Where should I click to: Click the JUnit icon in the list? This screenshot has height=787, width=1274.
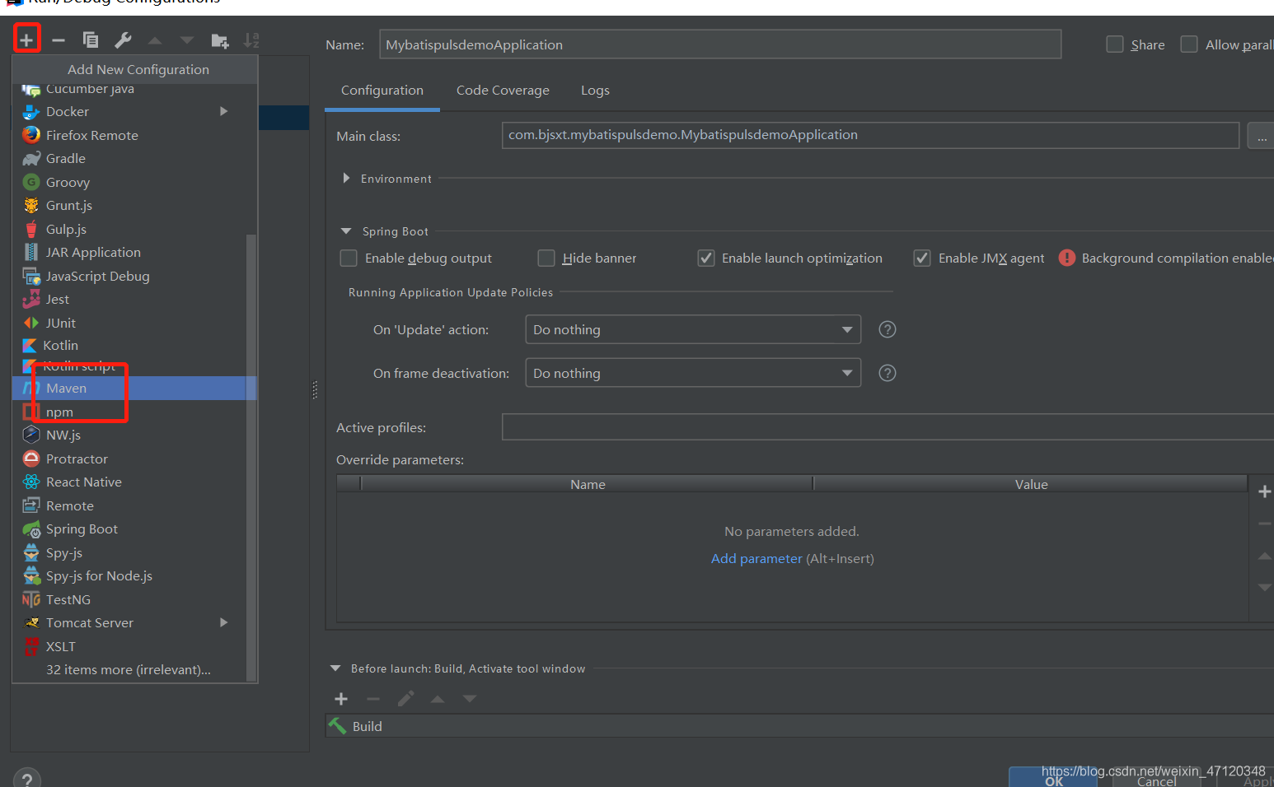pyautogui.click(x=31, y=323)
